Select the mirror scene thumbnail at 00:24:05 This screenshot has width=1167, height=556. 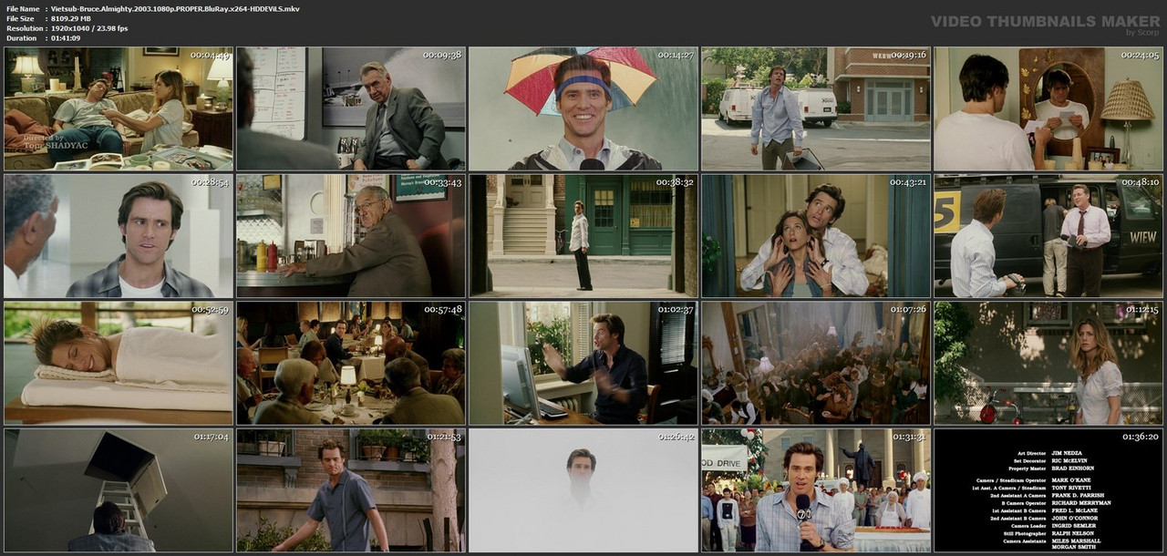coord(1048,108)
